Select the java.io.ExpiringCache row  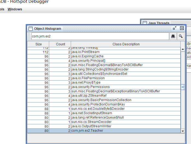(104, 56)
